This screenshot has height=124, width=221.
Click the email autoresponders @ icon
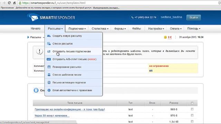tap(49, 90)
